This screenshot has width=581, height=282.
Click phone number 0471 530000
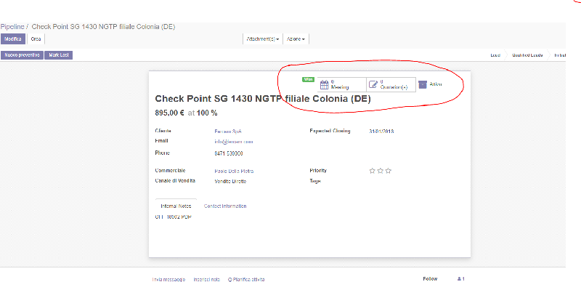click(229, 153)
